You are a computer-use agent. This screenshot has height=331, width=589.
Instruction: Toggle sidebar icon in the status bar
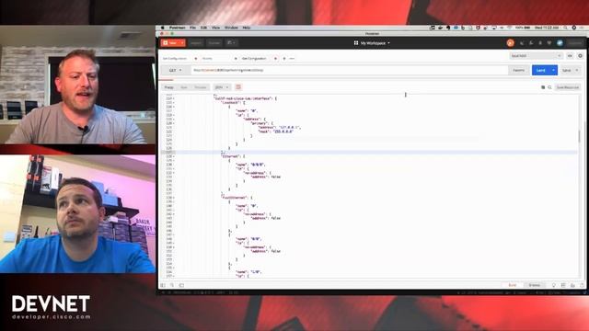(163, 285)
